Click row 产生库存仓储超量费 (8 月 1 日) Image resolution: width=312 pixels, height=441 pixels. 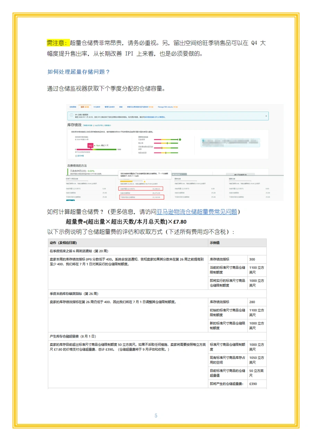157,336
